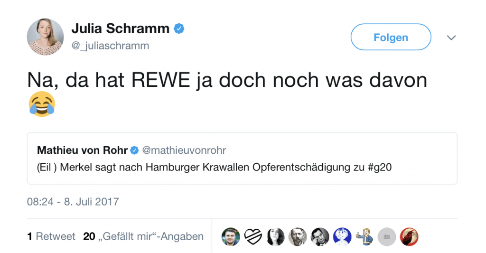Click Mathieu von Rohr's verified badge
This screenshot has width=486, height=253.
click(134, 150)
